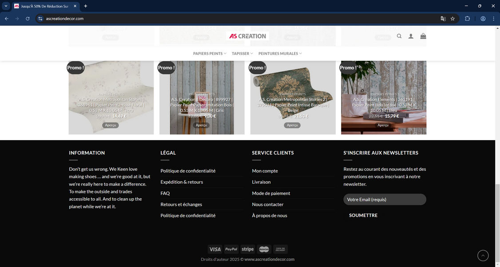This screenshot has height=267, width=500.
Task: Open the last Politique de confidentialité link
Action: pos(188,216)
